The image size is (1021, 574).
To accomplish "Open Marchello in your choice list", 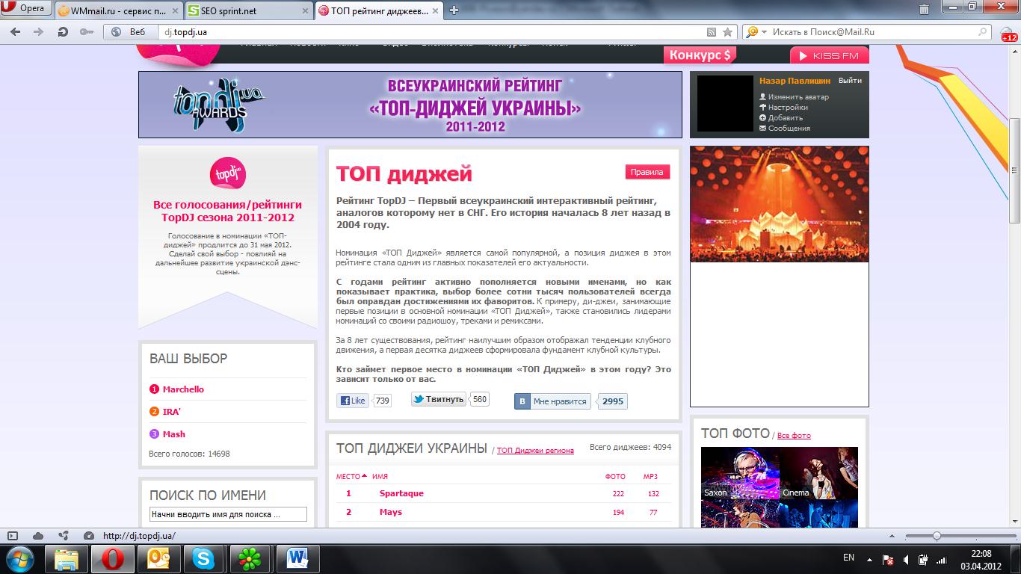I will pos(183,389).
